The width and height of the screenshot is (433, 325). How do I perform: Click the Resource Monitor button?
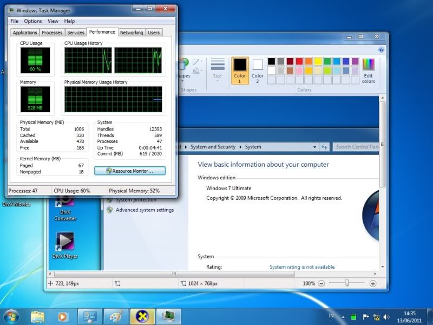[130, 171]
